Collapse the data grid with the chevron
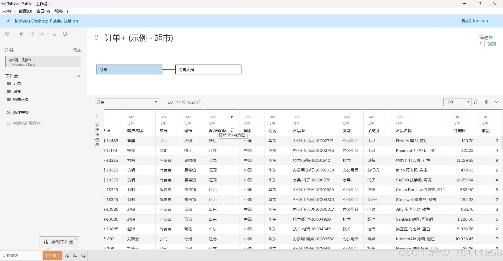 tap(496, 102)
